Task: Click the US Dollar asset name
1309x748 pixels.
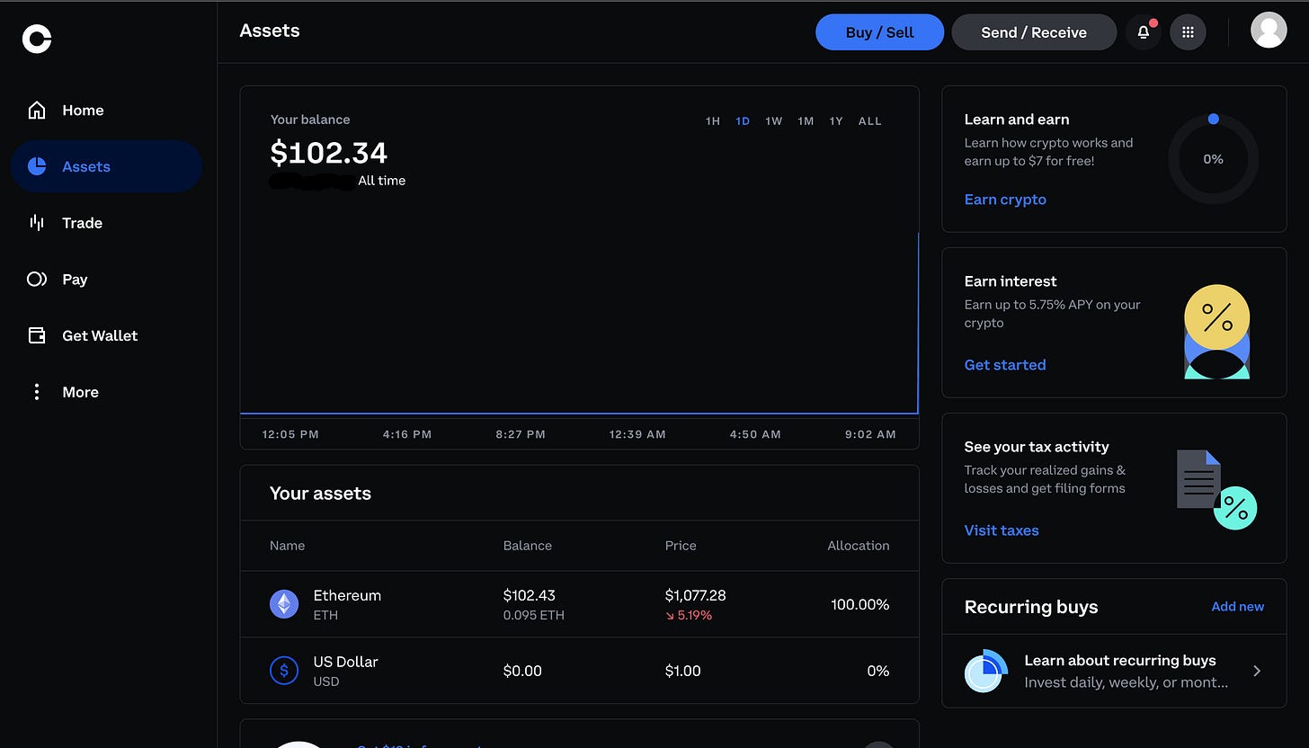Action: [x=345, y=662]
